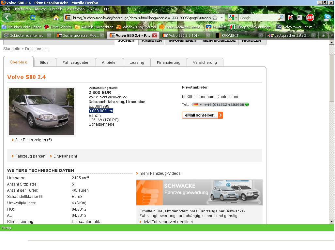335x250 pixels.
Task: Open the Meistbesuchte Seiten bookmark
Action: 21,27
